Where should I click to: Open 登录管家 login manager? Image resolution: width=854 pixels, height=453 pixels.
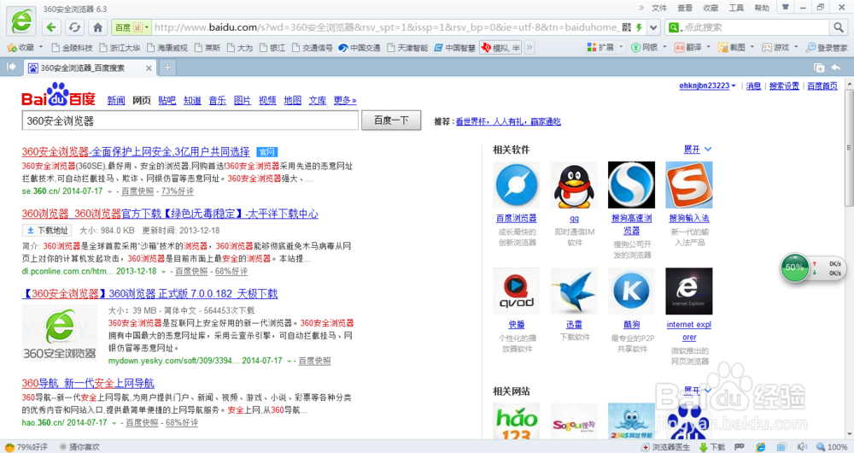(827, 47)
